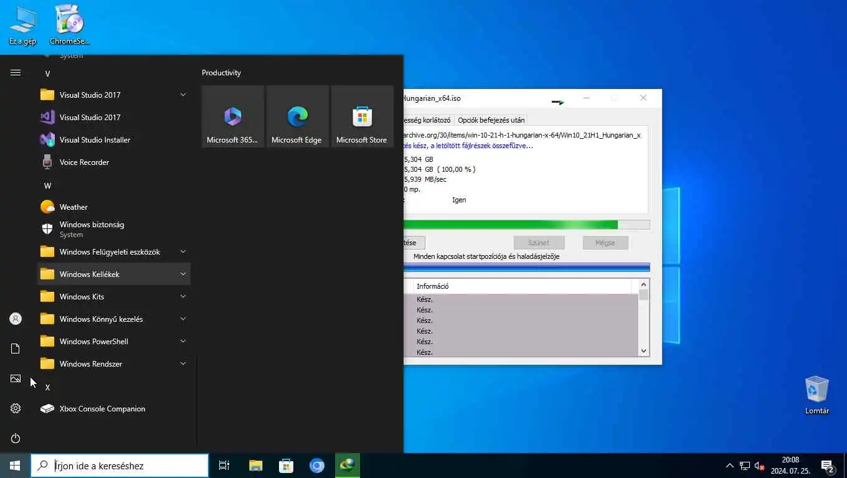847x478 pixels.
Task: Select the ChromeSe... desktop icon
Action: click(x=70, y=26)
